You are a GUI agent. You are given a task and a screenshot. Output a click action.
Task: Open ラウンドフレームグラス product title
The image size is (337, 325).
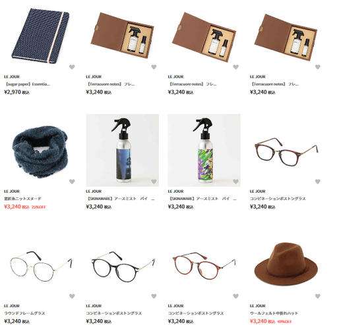pyautogui.click(x=24, y=313)
